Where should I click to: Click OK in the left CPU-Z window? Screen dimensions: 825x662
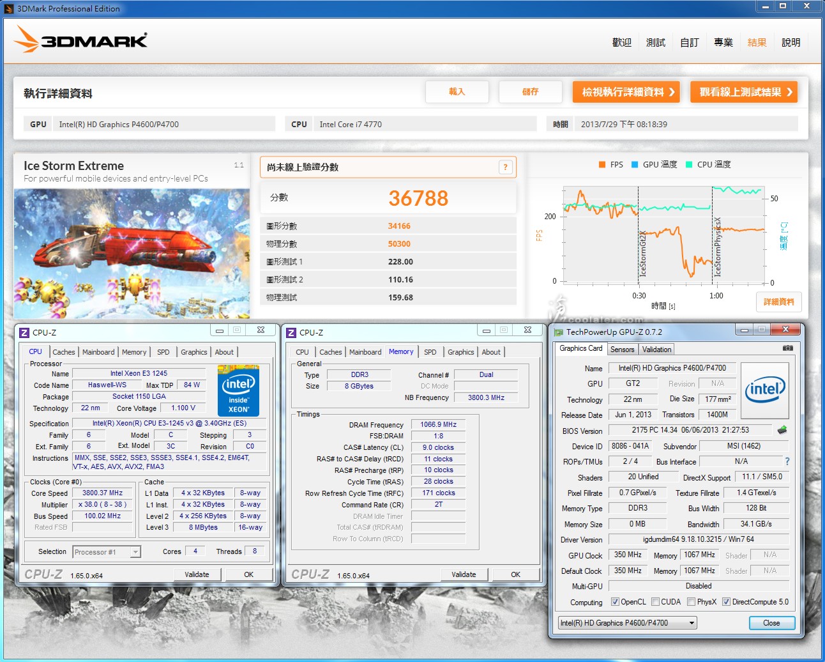[249, 574]
